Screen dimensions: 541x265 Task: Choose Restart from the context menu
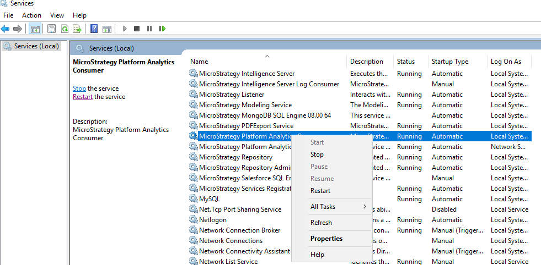click(331, 191)
